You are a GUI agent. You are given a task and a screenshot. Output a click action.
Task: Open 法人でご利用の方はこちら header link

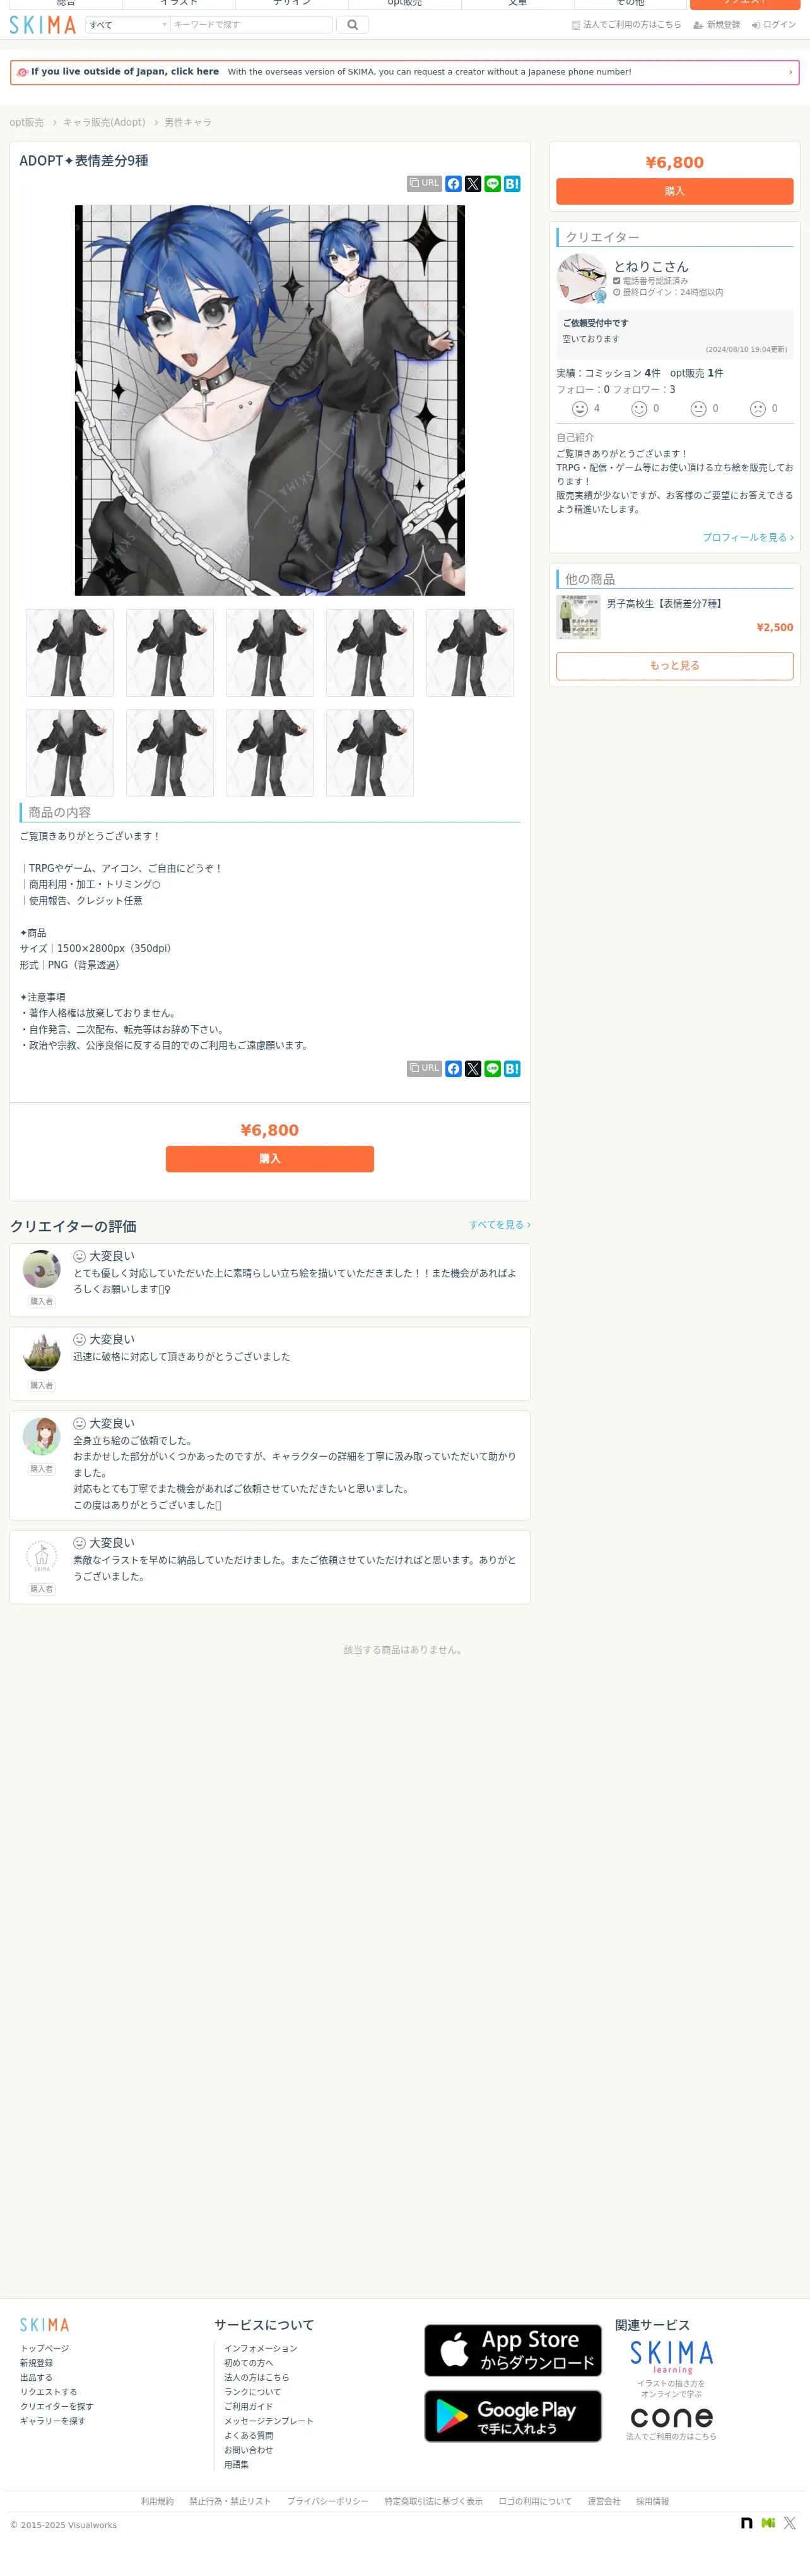pyautogui.click(x=626, y=24)
